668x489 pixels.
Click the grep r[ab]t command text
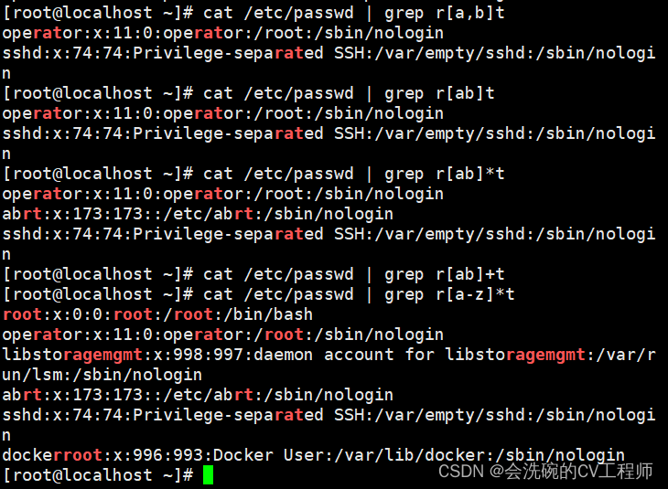point(439,93)
